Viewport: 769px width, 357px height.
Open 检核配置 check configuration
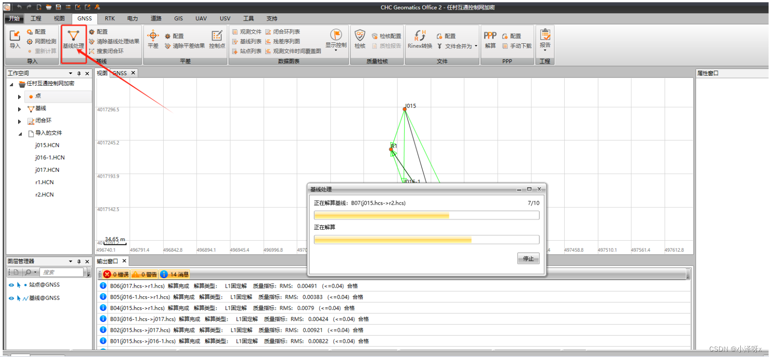point(386,36)
